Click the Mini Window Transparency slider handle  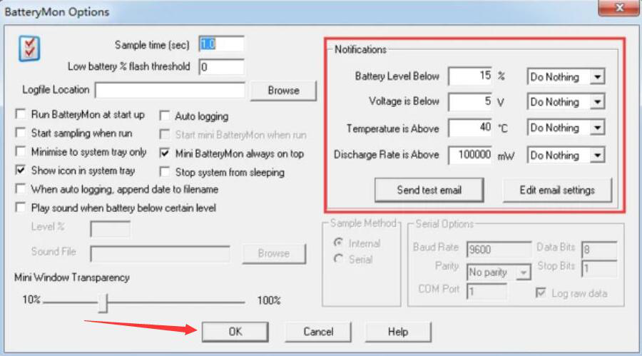click(103, 302)
